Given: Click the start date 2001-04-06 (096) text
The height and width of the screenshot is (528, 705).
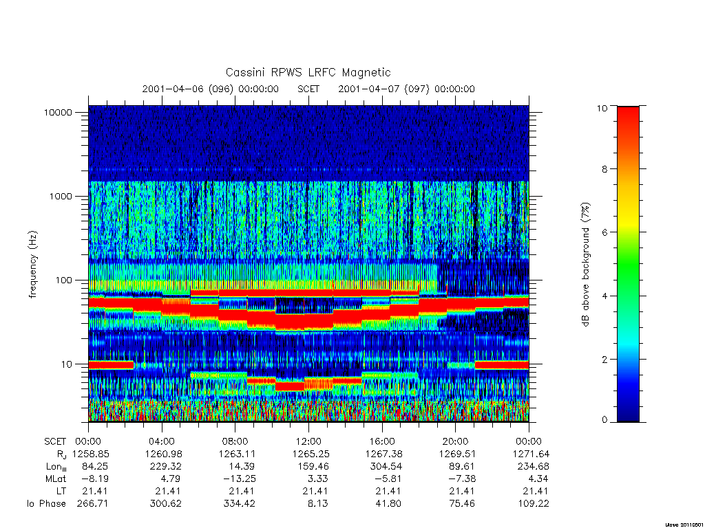Looking at the screenshot, I should pos(188,89).
